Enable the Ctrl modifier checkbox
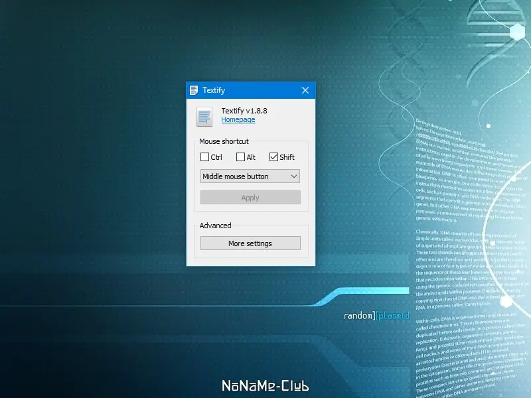Screen dimensions: 531x398 click(204, 157)
